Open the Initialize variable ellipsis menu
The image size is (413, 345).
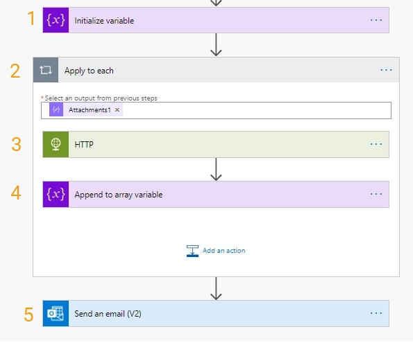point(376,20)
